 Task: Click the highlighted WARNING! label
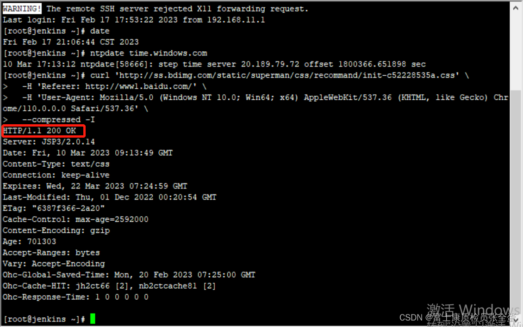(x=22, y=9)
